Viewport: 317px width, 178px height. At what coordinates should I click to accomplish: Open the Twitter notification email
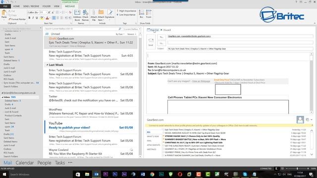[x=91, y=100]
